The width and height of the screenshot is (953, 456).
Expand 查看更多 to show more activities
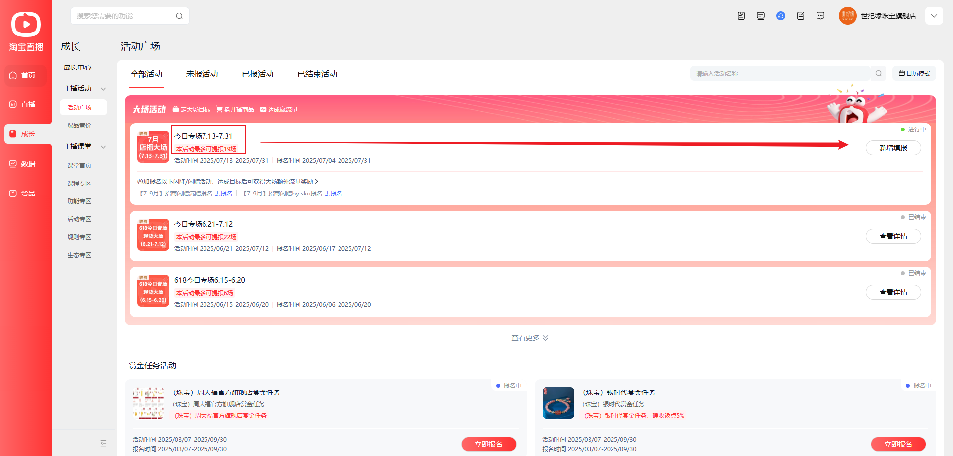tap(530, 338)
